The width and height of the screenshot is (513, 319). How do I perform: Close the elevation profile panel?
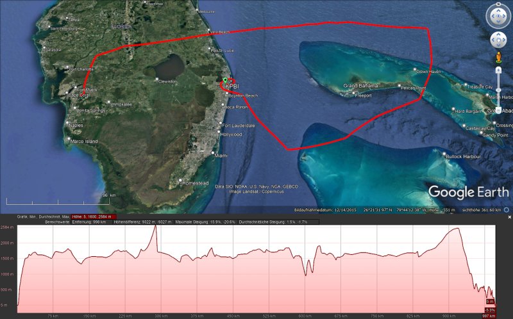coord(509,217)
